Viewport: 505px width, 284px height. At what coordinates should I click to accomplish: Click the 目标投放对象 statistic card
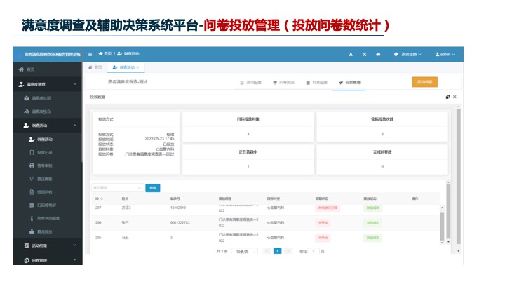(248, 127)
